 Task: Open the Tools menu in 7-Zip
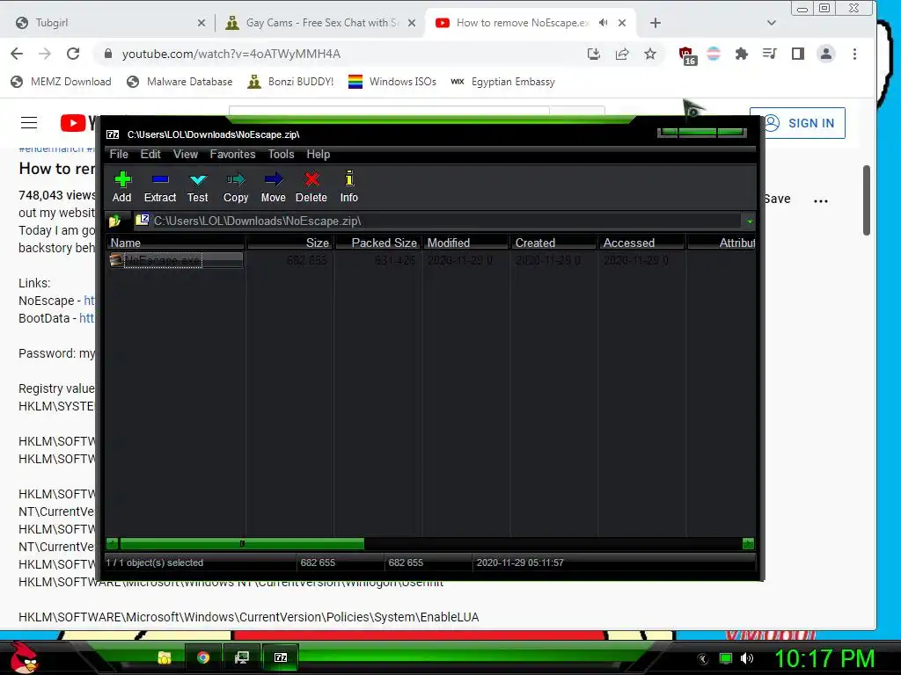[x=281, y=155]
